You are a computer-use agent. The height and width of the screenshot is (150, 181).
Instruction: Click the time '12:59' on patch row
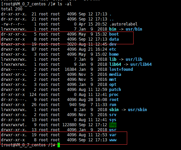(x=101, y=90)
